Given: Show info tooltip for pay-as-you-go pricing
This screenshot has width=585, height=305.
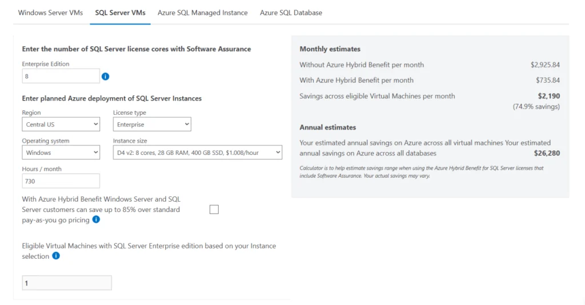Looking at the screenshot, I should click(96, 219).
